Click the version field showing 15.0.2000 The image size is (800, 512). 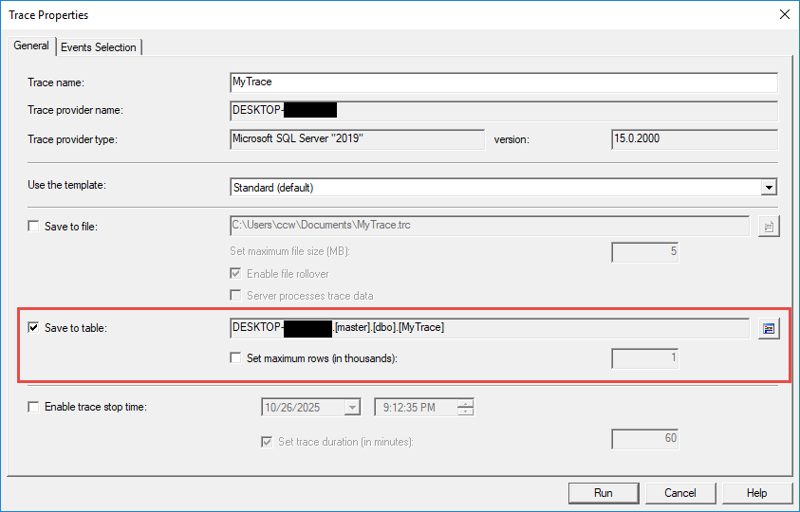coord(695,139)
